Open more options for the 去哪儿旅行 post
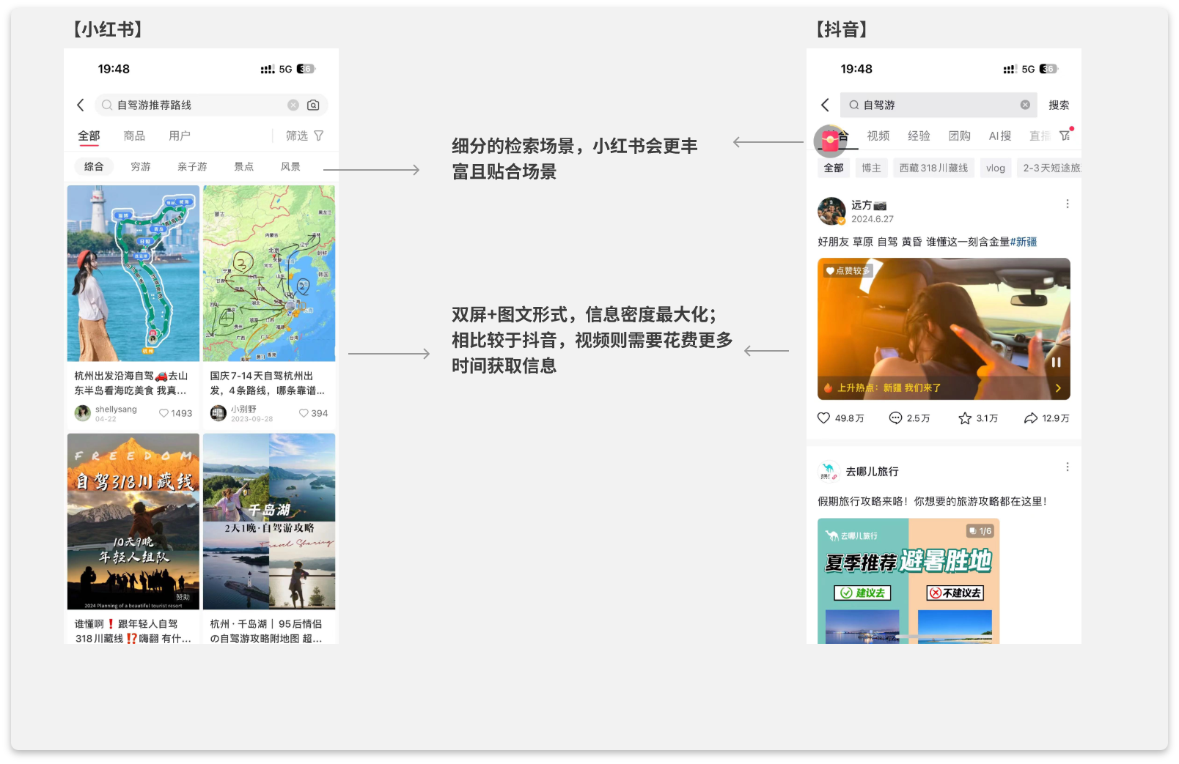Viewport: 1179px width, 764px height. point(1068,467)
